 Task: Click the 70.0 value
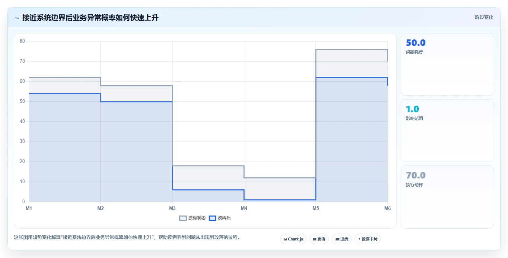[416, 176]
